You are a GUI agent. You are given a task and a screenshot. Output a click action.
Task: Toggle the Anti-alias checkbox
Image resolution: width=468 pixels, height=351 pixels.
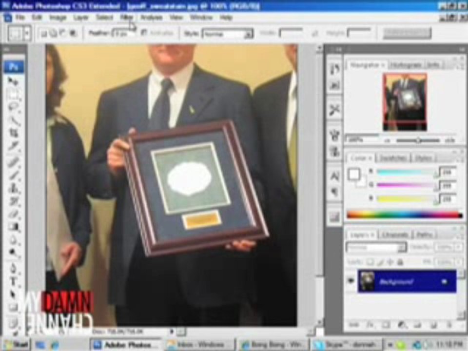pyautogui.click(x=143, y=33)
